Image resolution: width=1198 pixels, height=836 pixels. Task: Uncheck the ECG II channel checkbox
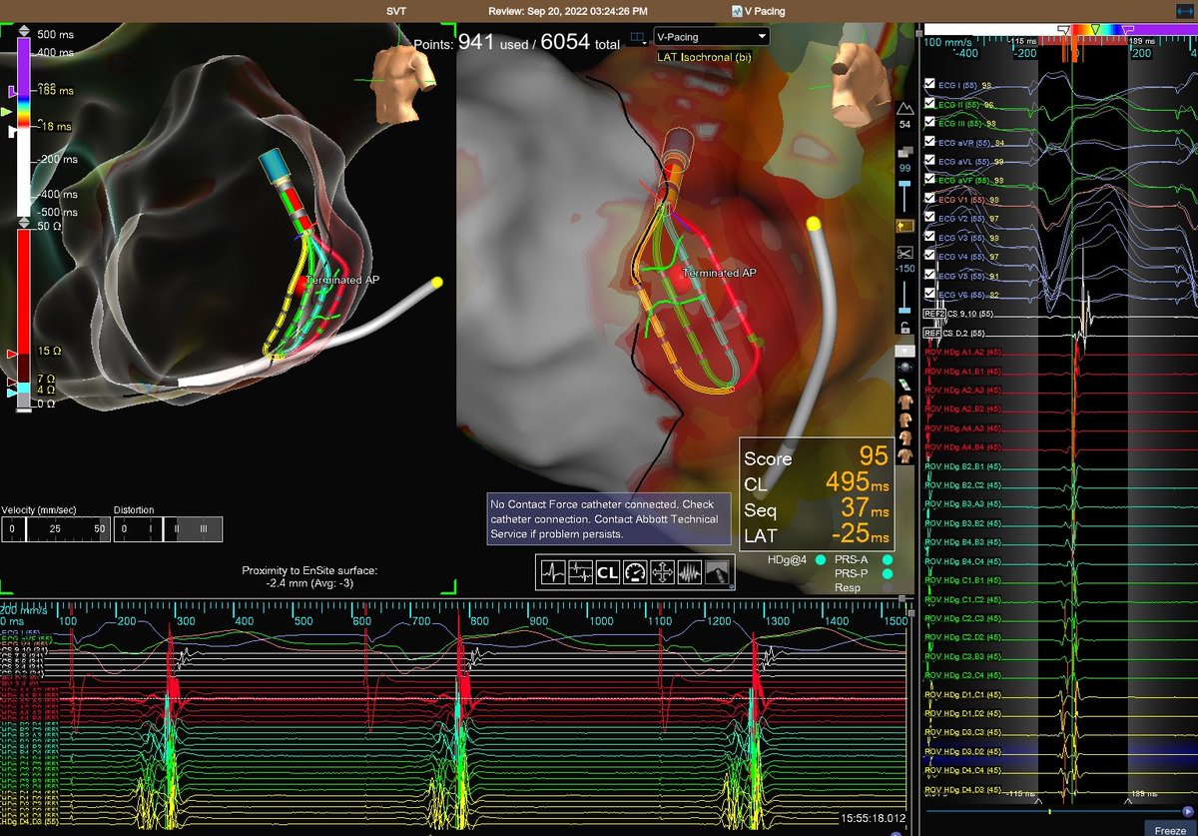pyautogui.click(x=930, y=104)
